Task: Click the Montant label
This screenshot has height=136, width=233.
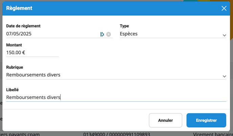Action: point(14,45)
